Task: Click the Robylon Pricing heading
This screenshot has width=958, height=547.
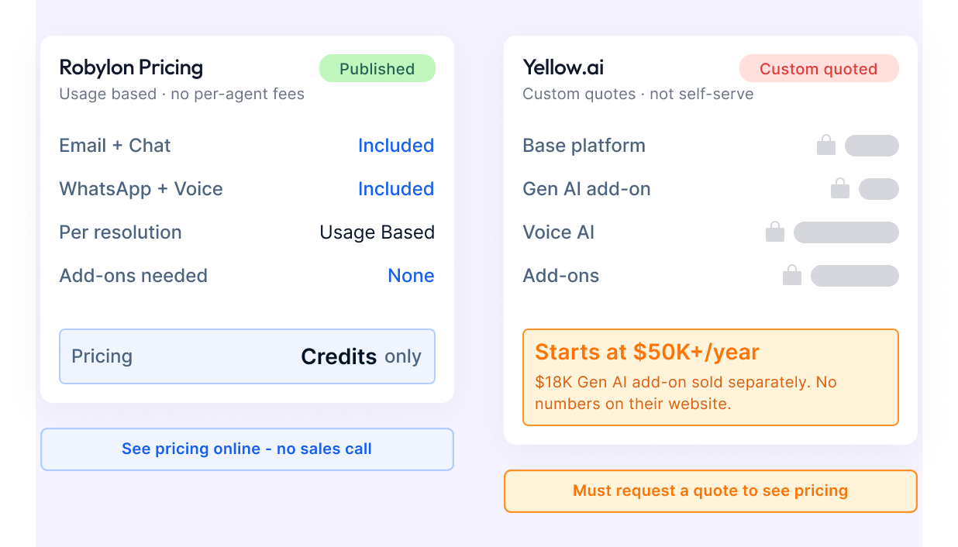Action: point(131,67)
